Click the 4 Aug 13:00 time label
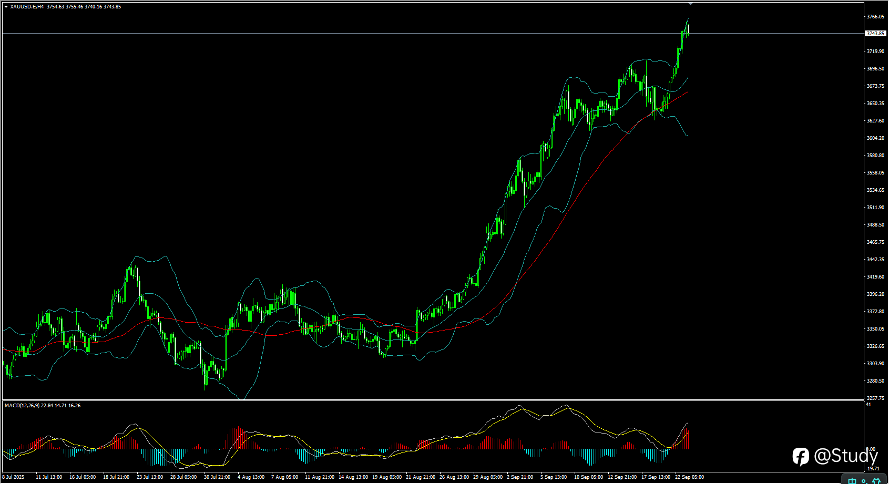 coord(251,477)
